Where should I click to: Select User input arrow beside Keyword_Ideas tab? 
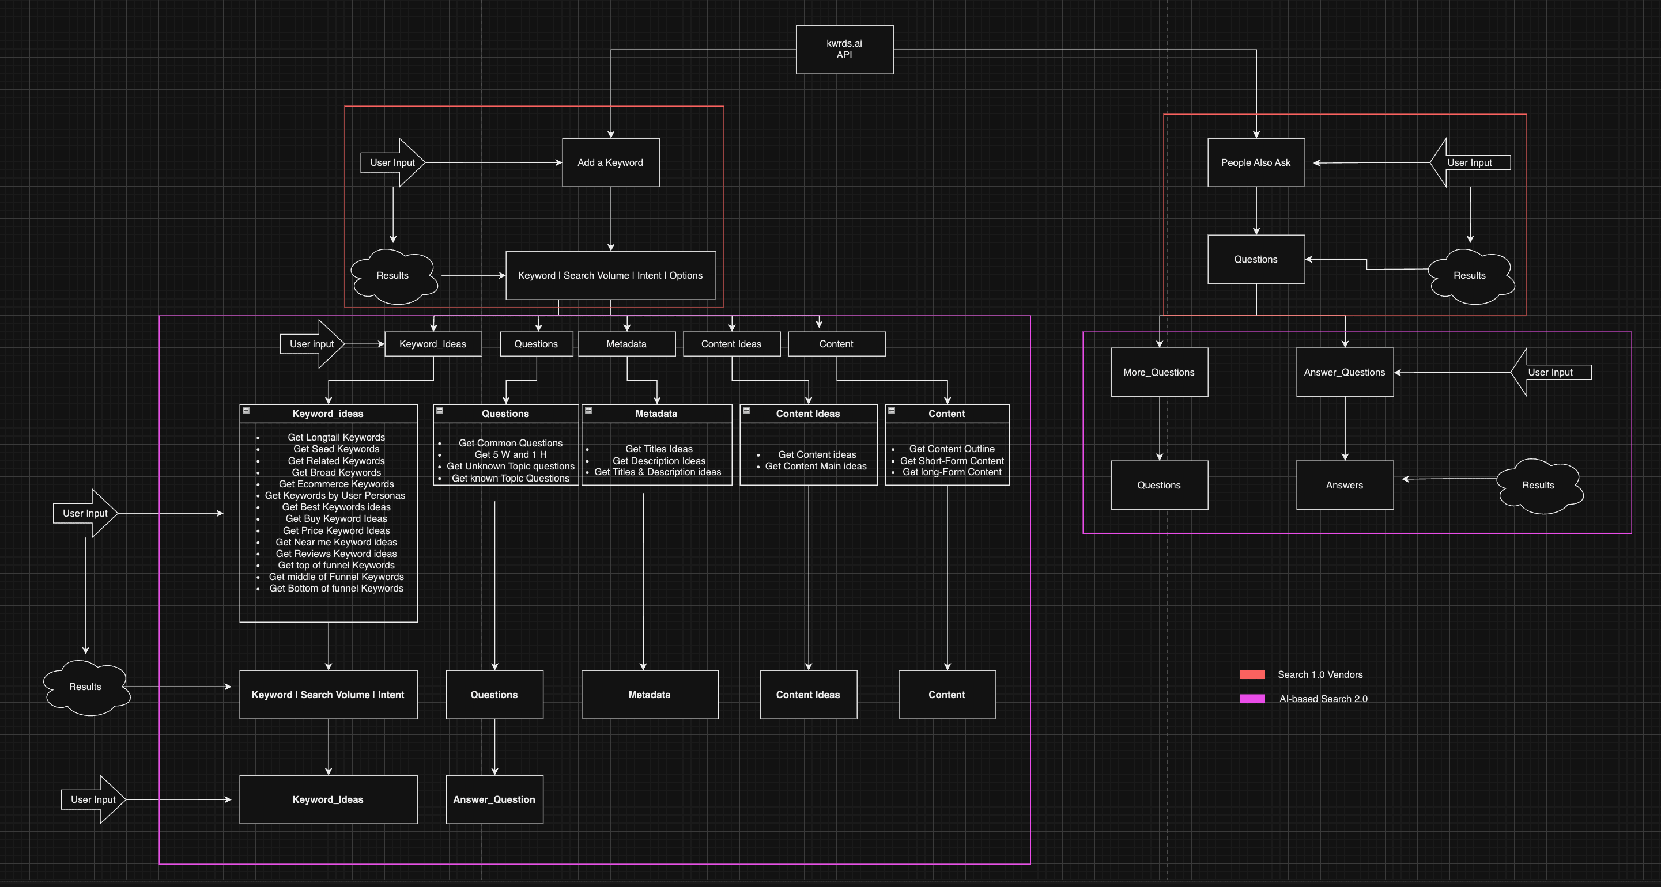pos(311,344)
